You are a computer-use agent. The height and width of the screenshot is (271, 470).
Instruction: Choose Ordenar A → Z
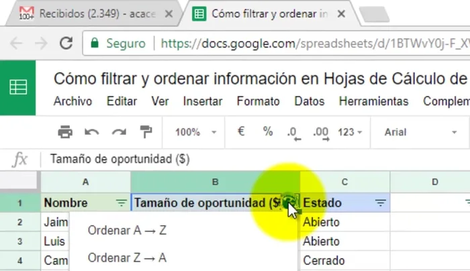[x=127, y=230]
